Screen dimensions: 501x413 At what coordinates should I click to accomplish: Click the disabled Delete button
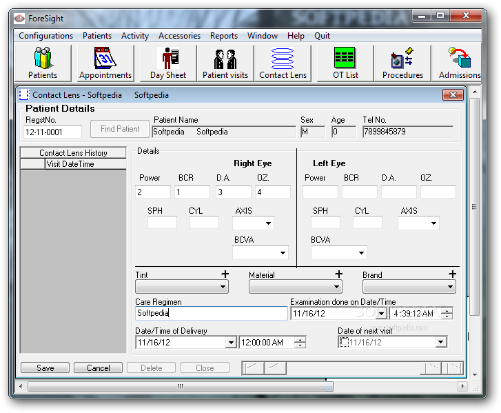151,367
